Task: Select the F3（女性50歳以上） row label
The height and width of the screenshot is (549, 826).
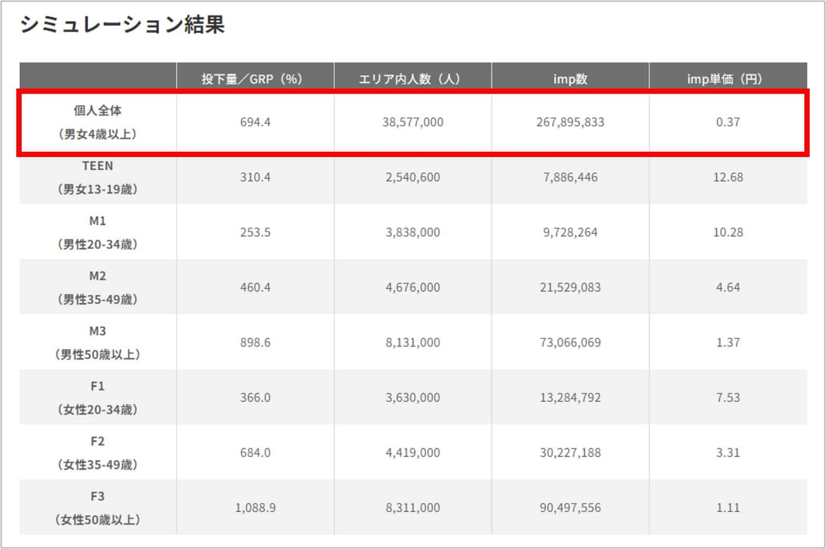Action: [98, 508]
